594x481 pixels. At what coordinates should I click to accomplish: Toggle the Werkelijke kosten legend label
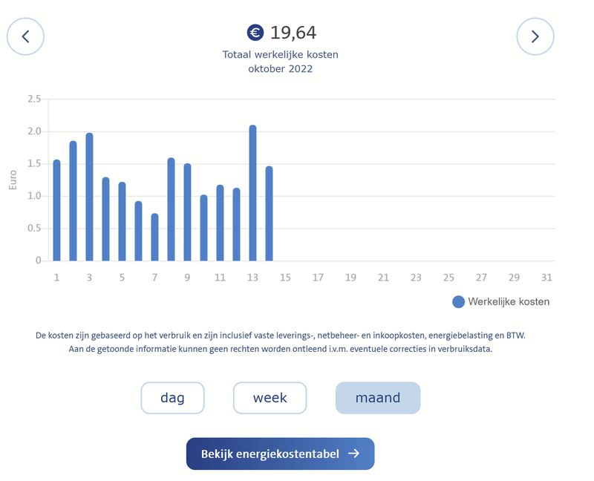pyautogui.click(x=509, y=302)
